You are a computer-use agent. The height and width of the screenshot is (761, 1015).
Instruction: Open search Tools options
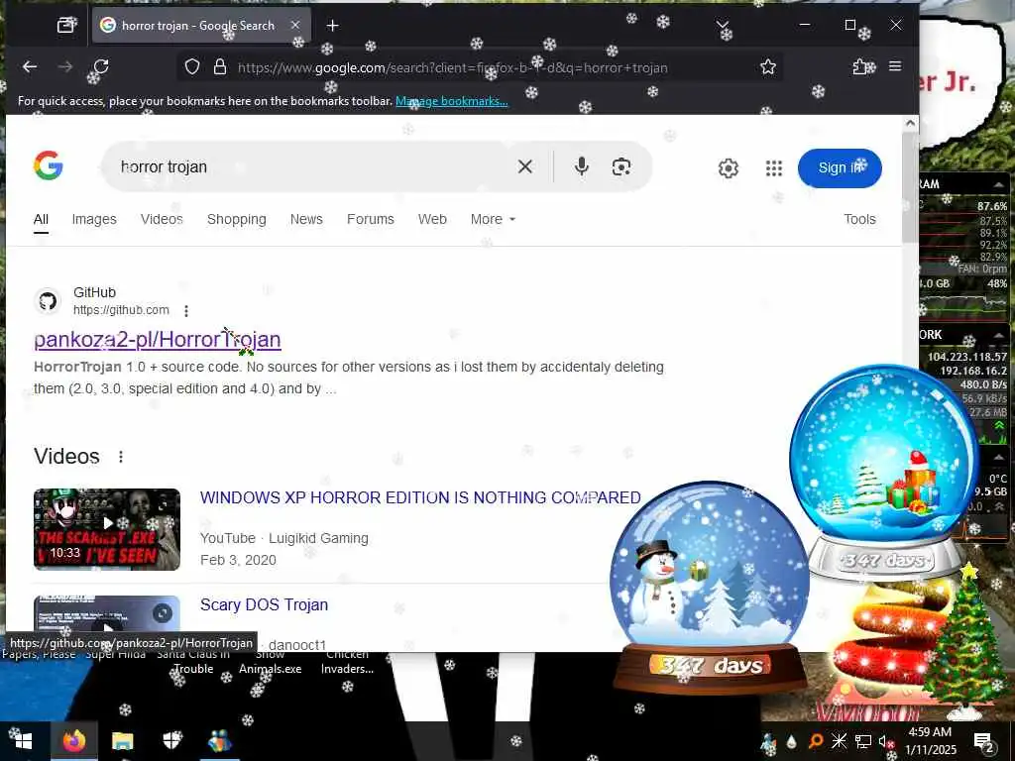859,219
